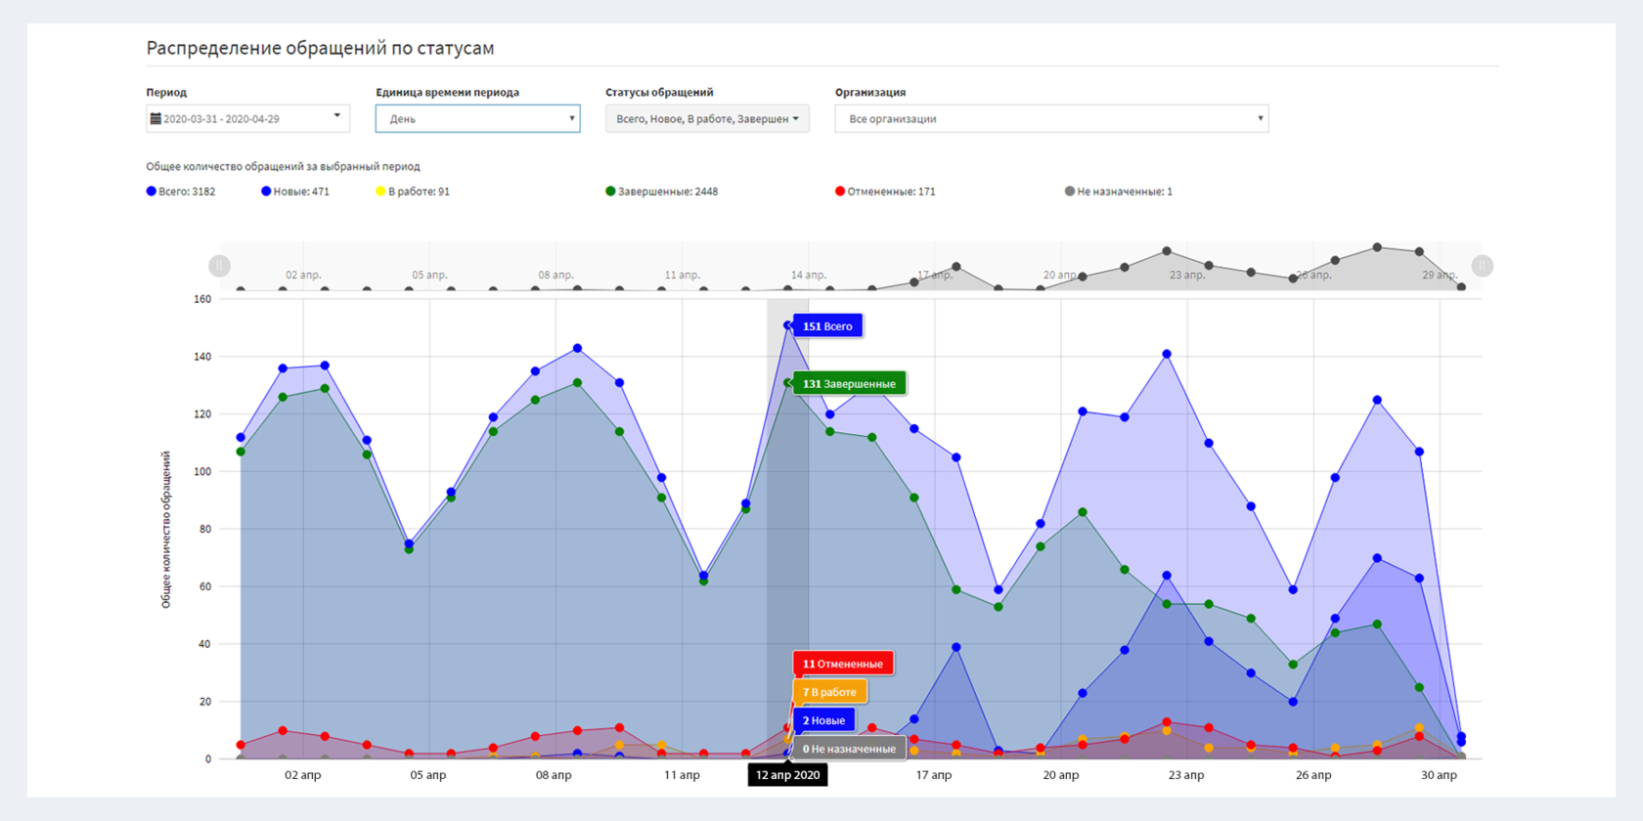Click the 131 Завершенные tooltip label
Viewport: 1643px width, 821px height.
pyautogui.click(x=849, y=383)
